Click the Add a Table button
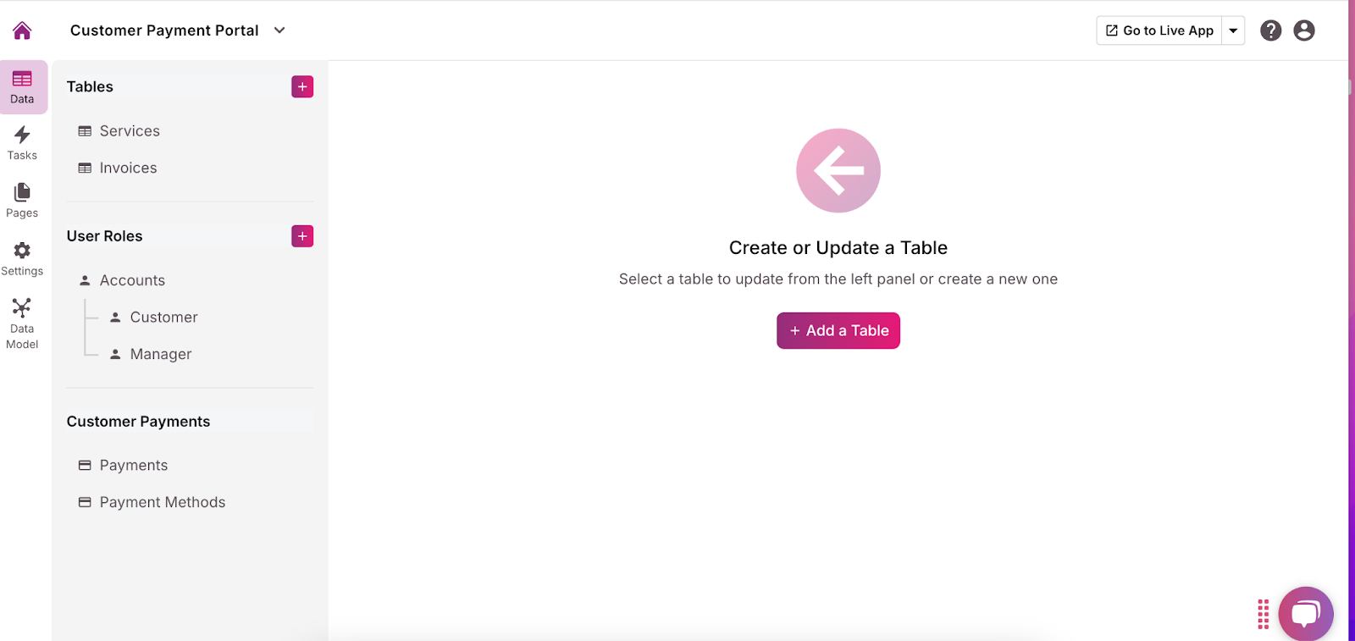 (838, 330)
